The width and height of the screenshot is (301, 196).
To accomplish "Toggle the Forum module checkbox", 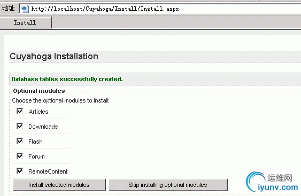I will click(x=20, y=156).
